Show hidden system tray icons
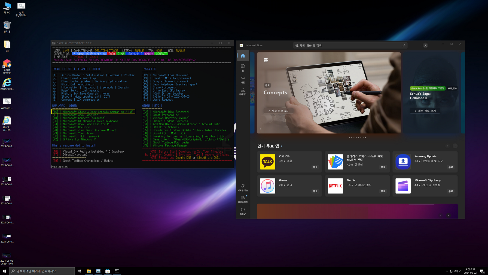Screen dimensions: 488x275 point(447,271)
